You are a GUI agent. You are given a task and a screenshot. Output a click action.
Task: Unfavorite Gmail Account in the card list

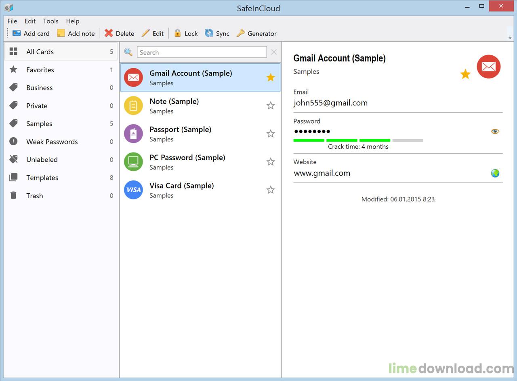click(271, 77)
